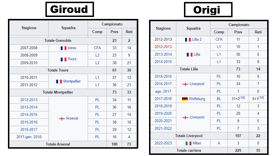Open the Arsenal team link
This screenshot has height=156, width=272.
(x=72, y=118)
